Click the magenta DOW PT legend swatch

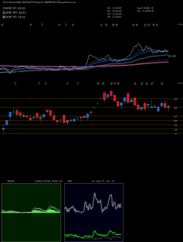(x=4, y=17)
